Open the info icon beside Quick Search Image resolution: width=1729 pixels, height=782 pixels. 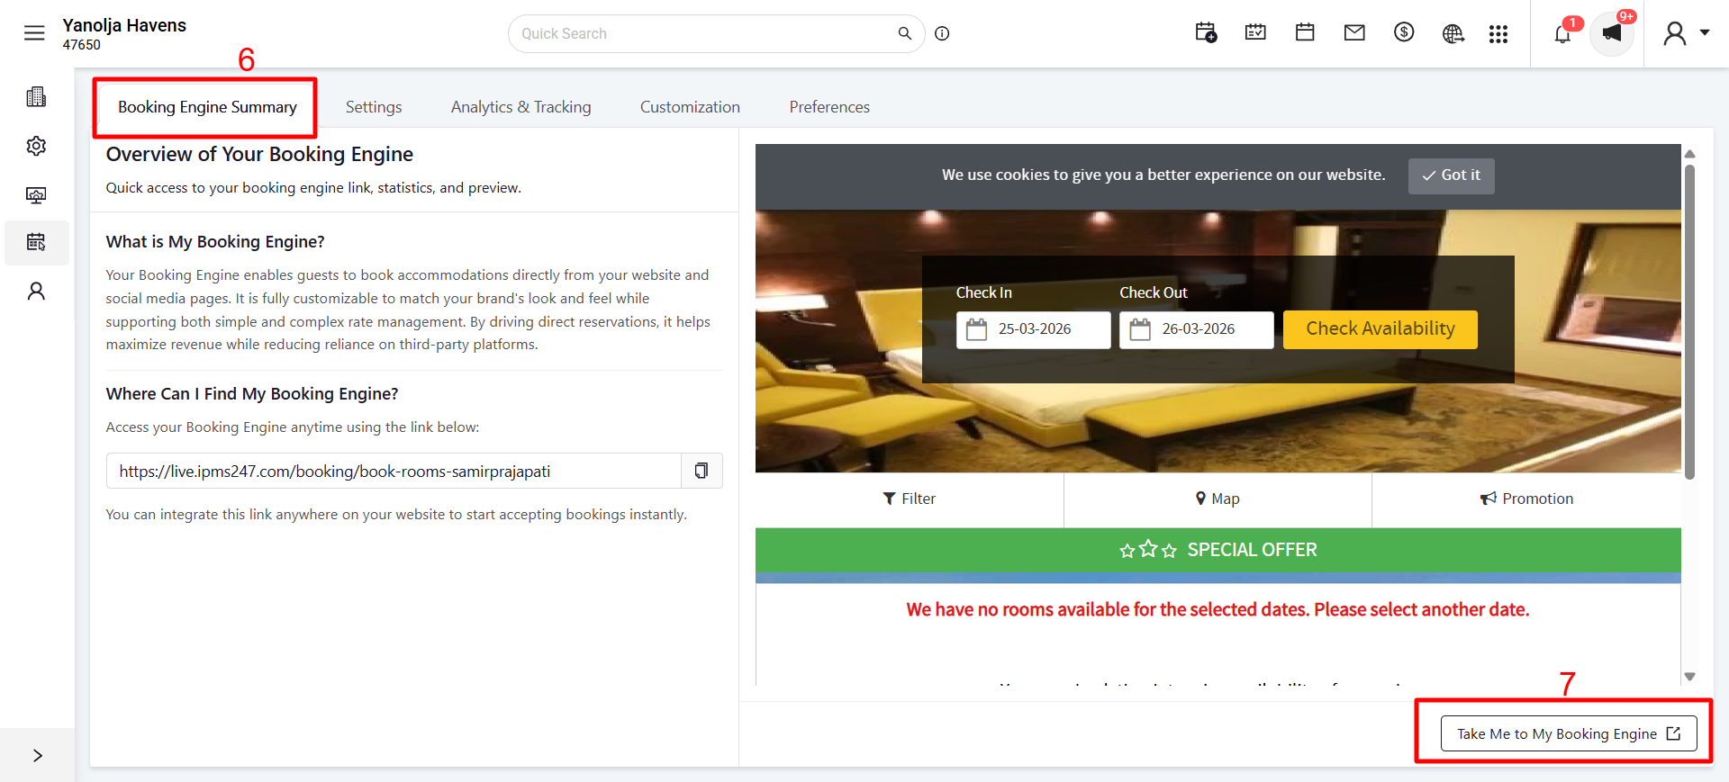click(942, 33)
